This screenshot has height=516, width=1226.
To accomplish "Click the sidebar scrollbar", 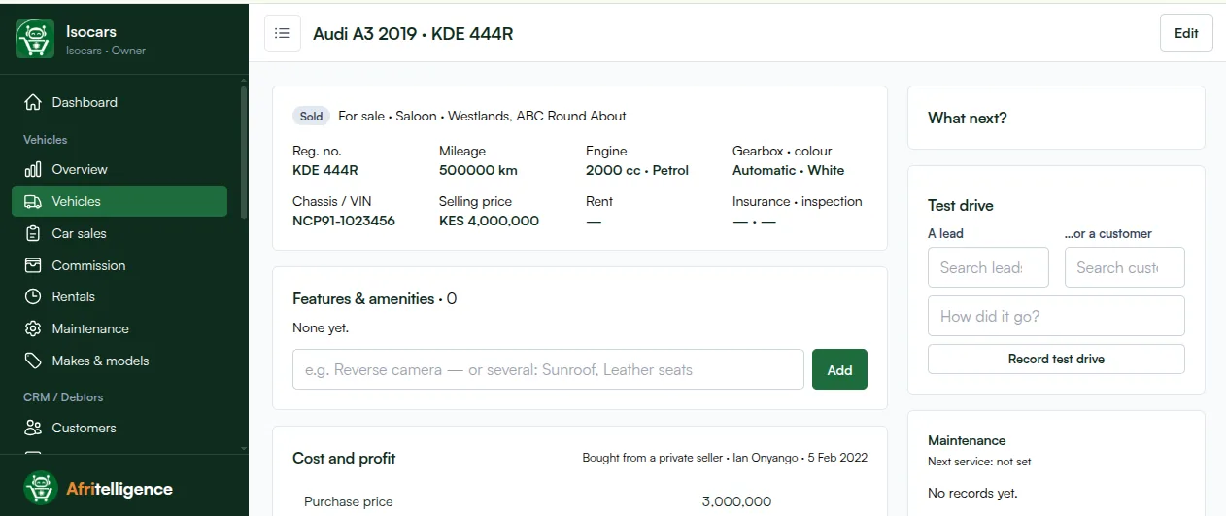I will 244,153.
